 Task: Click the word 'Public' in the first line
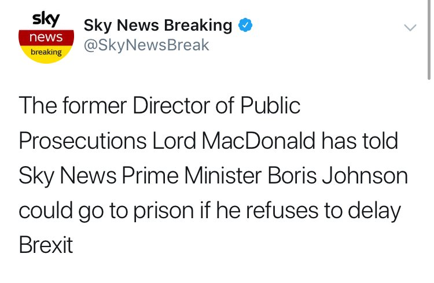270,105
